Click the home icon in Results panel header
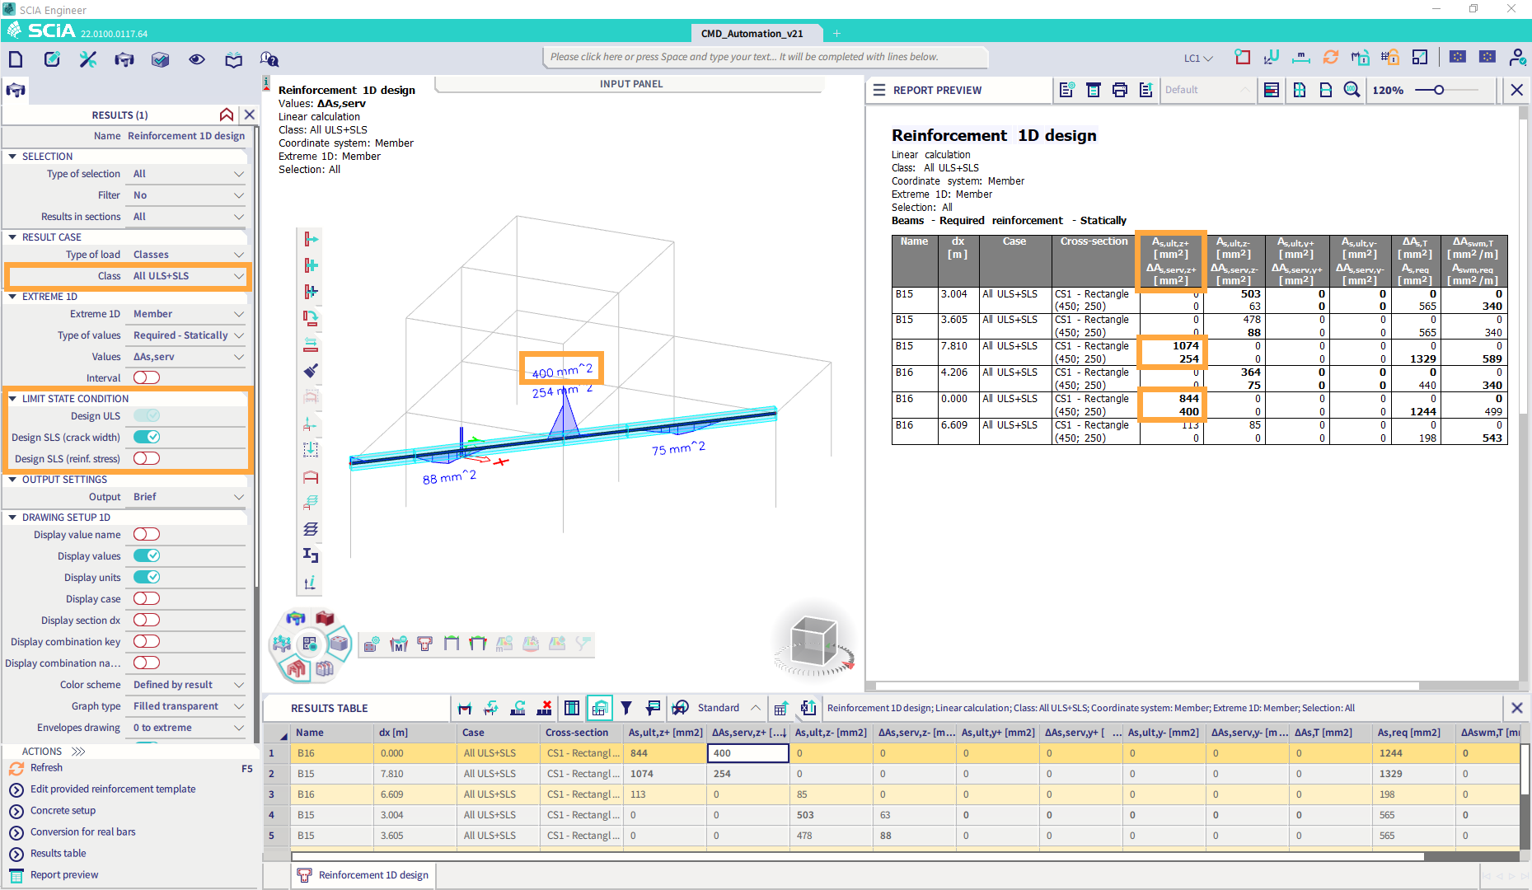The width and height of the screenshot is (1532, 890). point(227,115)
